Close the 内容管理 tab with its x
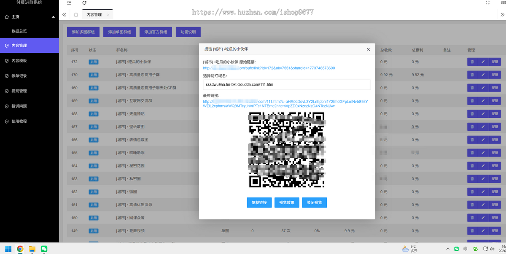 pos(108,15)
